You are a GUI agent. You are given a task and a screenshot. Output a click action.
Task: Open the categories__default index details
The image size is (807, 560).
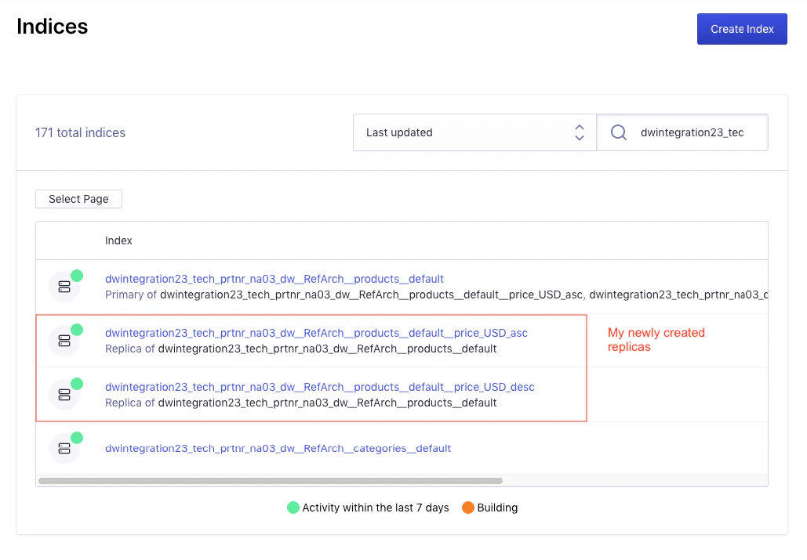click(x=278, y=448)
